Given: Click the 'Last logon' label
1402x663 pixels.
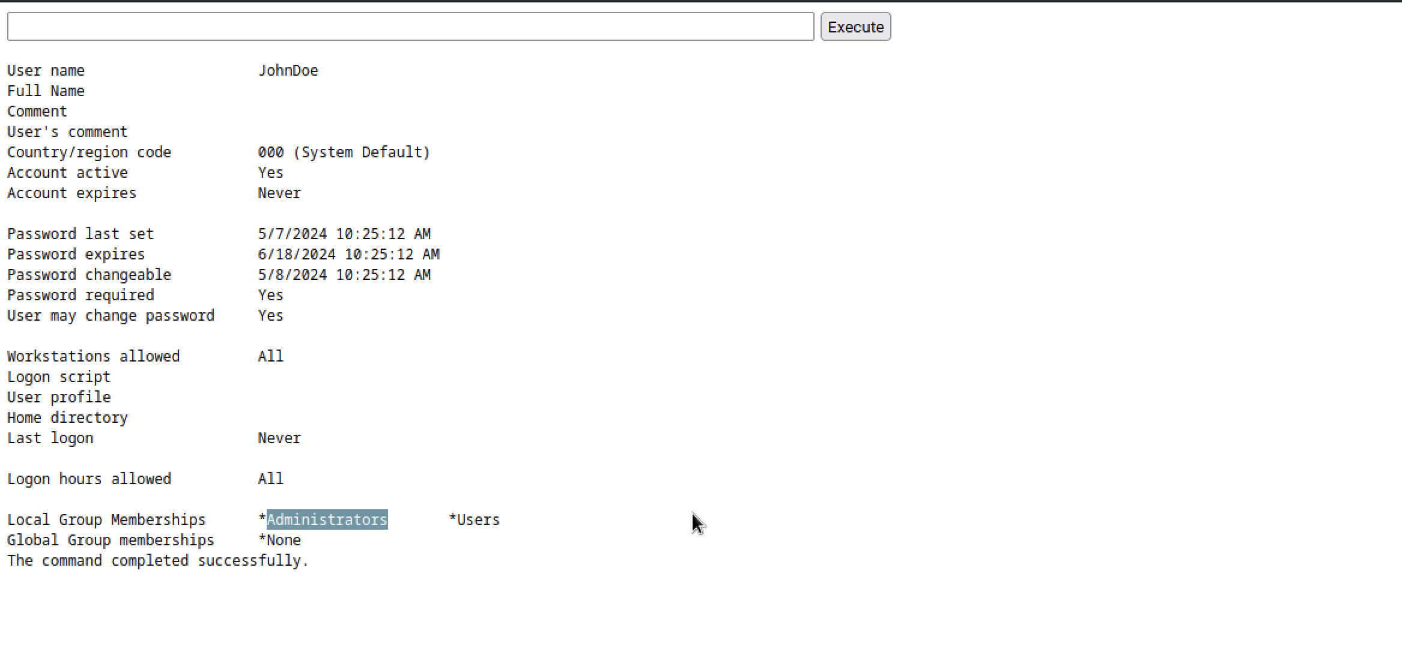Looking at the screenshot, I should tap(50, 438).
